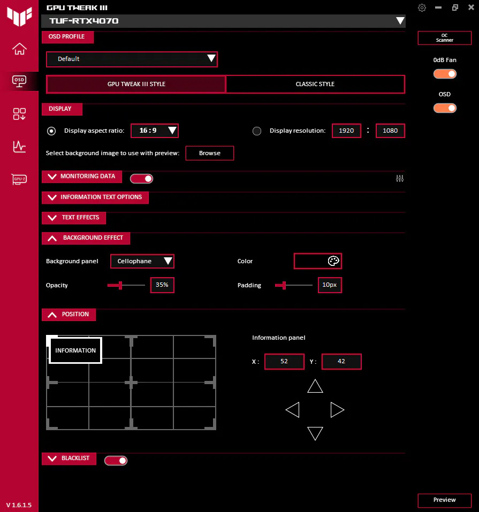Image resolution: width=479 pixels, height=512 pixels.
Task: Open settings gear icon
Action: coord(422,7)
